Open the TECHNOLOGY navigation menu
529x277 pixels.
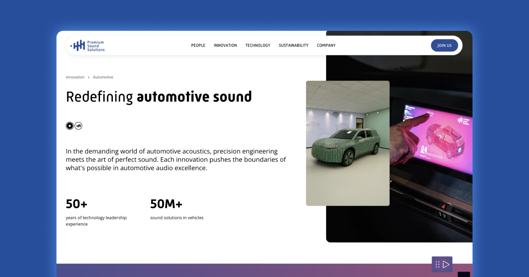tap(258, 45)
